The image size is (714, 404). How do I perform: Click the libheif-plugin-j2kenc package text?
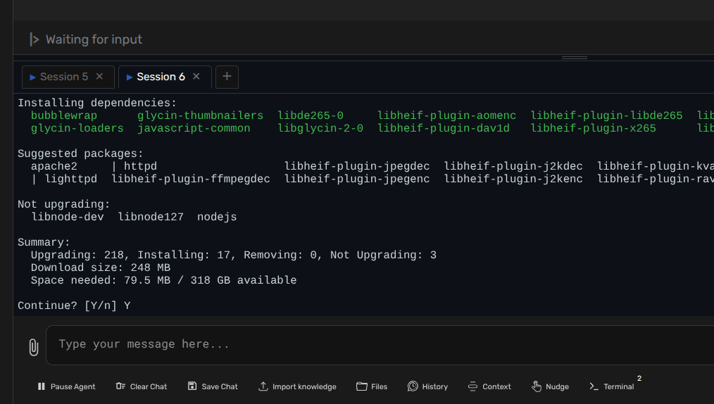coord(513,179)
